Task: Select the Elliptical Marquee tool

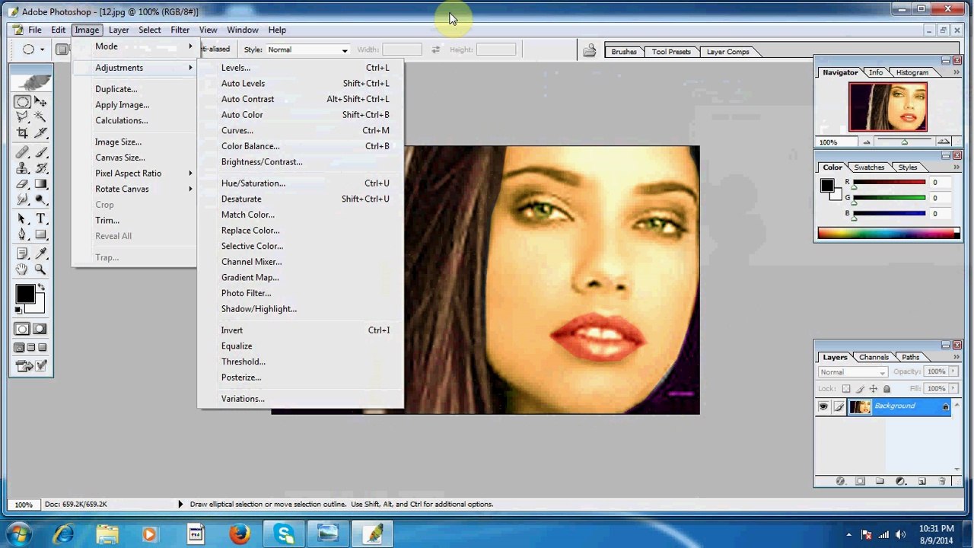Action: coord(22,102)
